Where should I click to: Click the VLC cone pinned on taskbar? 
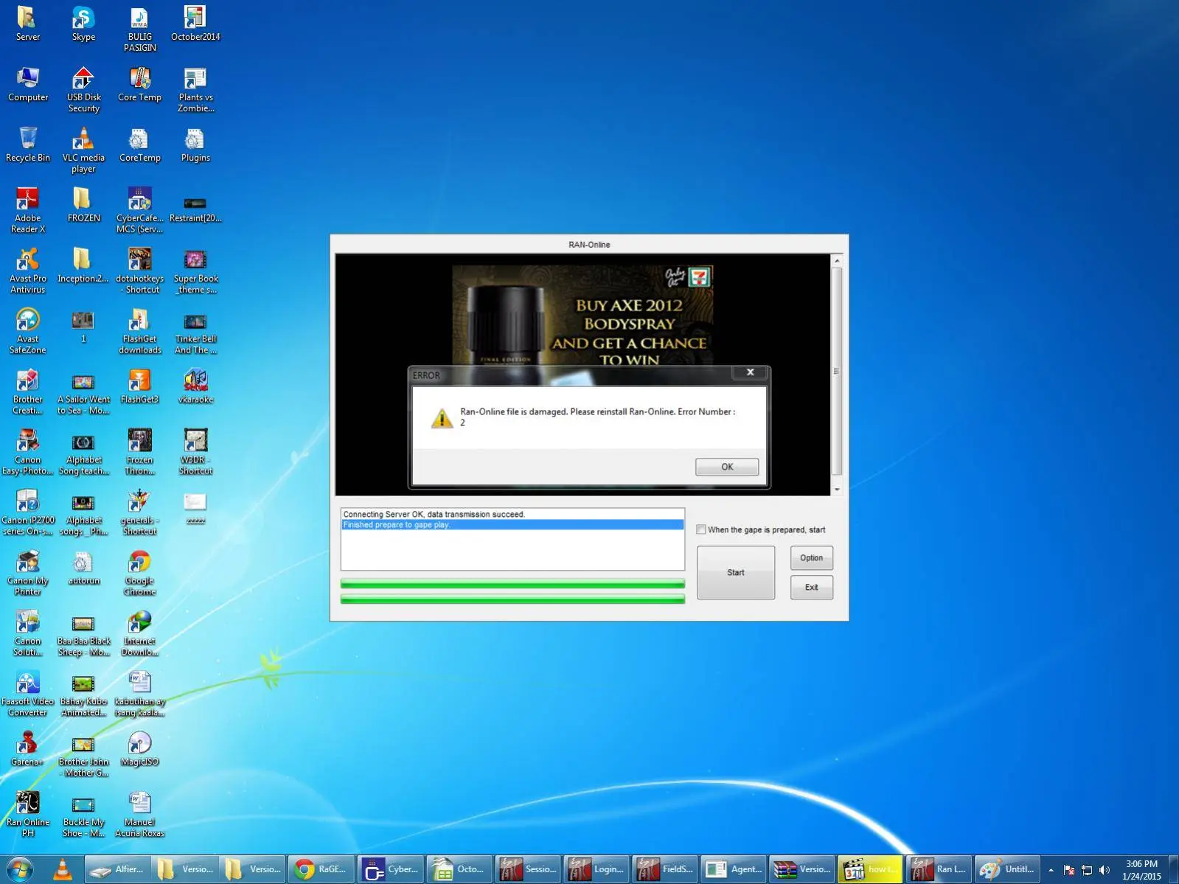[x=63, y=869]
